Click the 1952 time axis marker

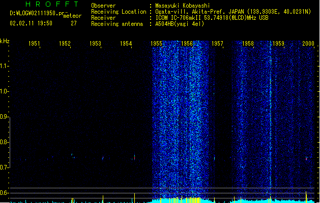[x=65, y=44]
